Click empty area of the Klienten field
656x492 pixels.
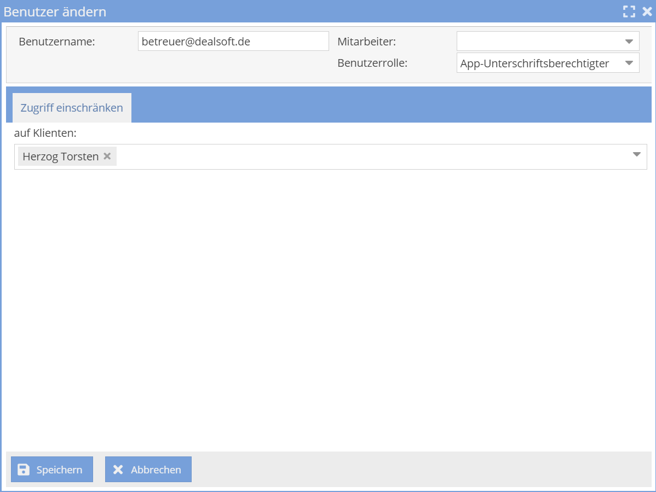click(372, 157)
